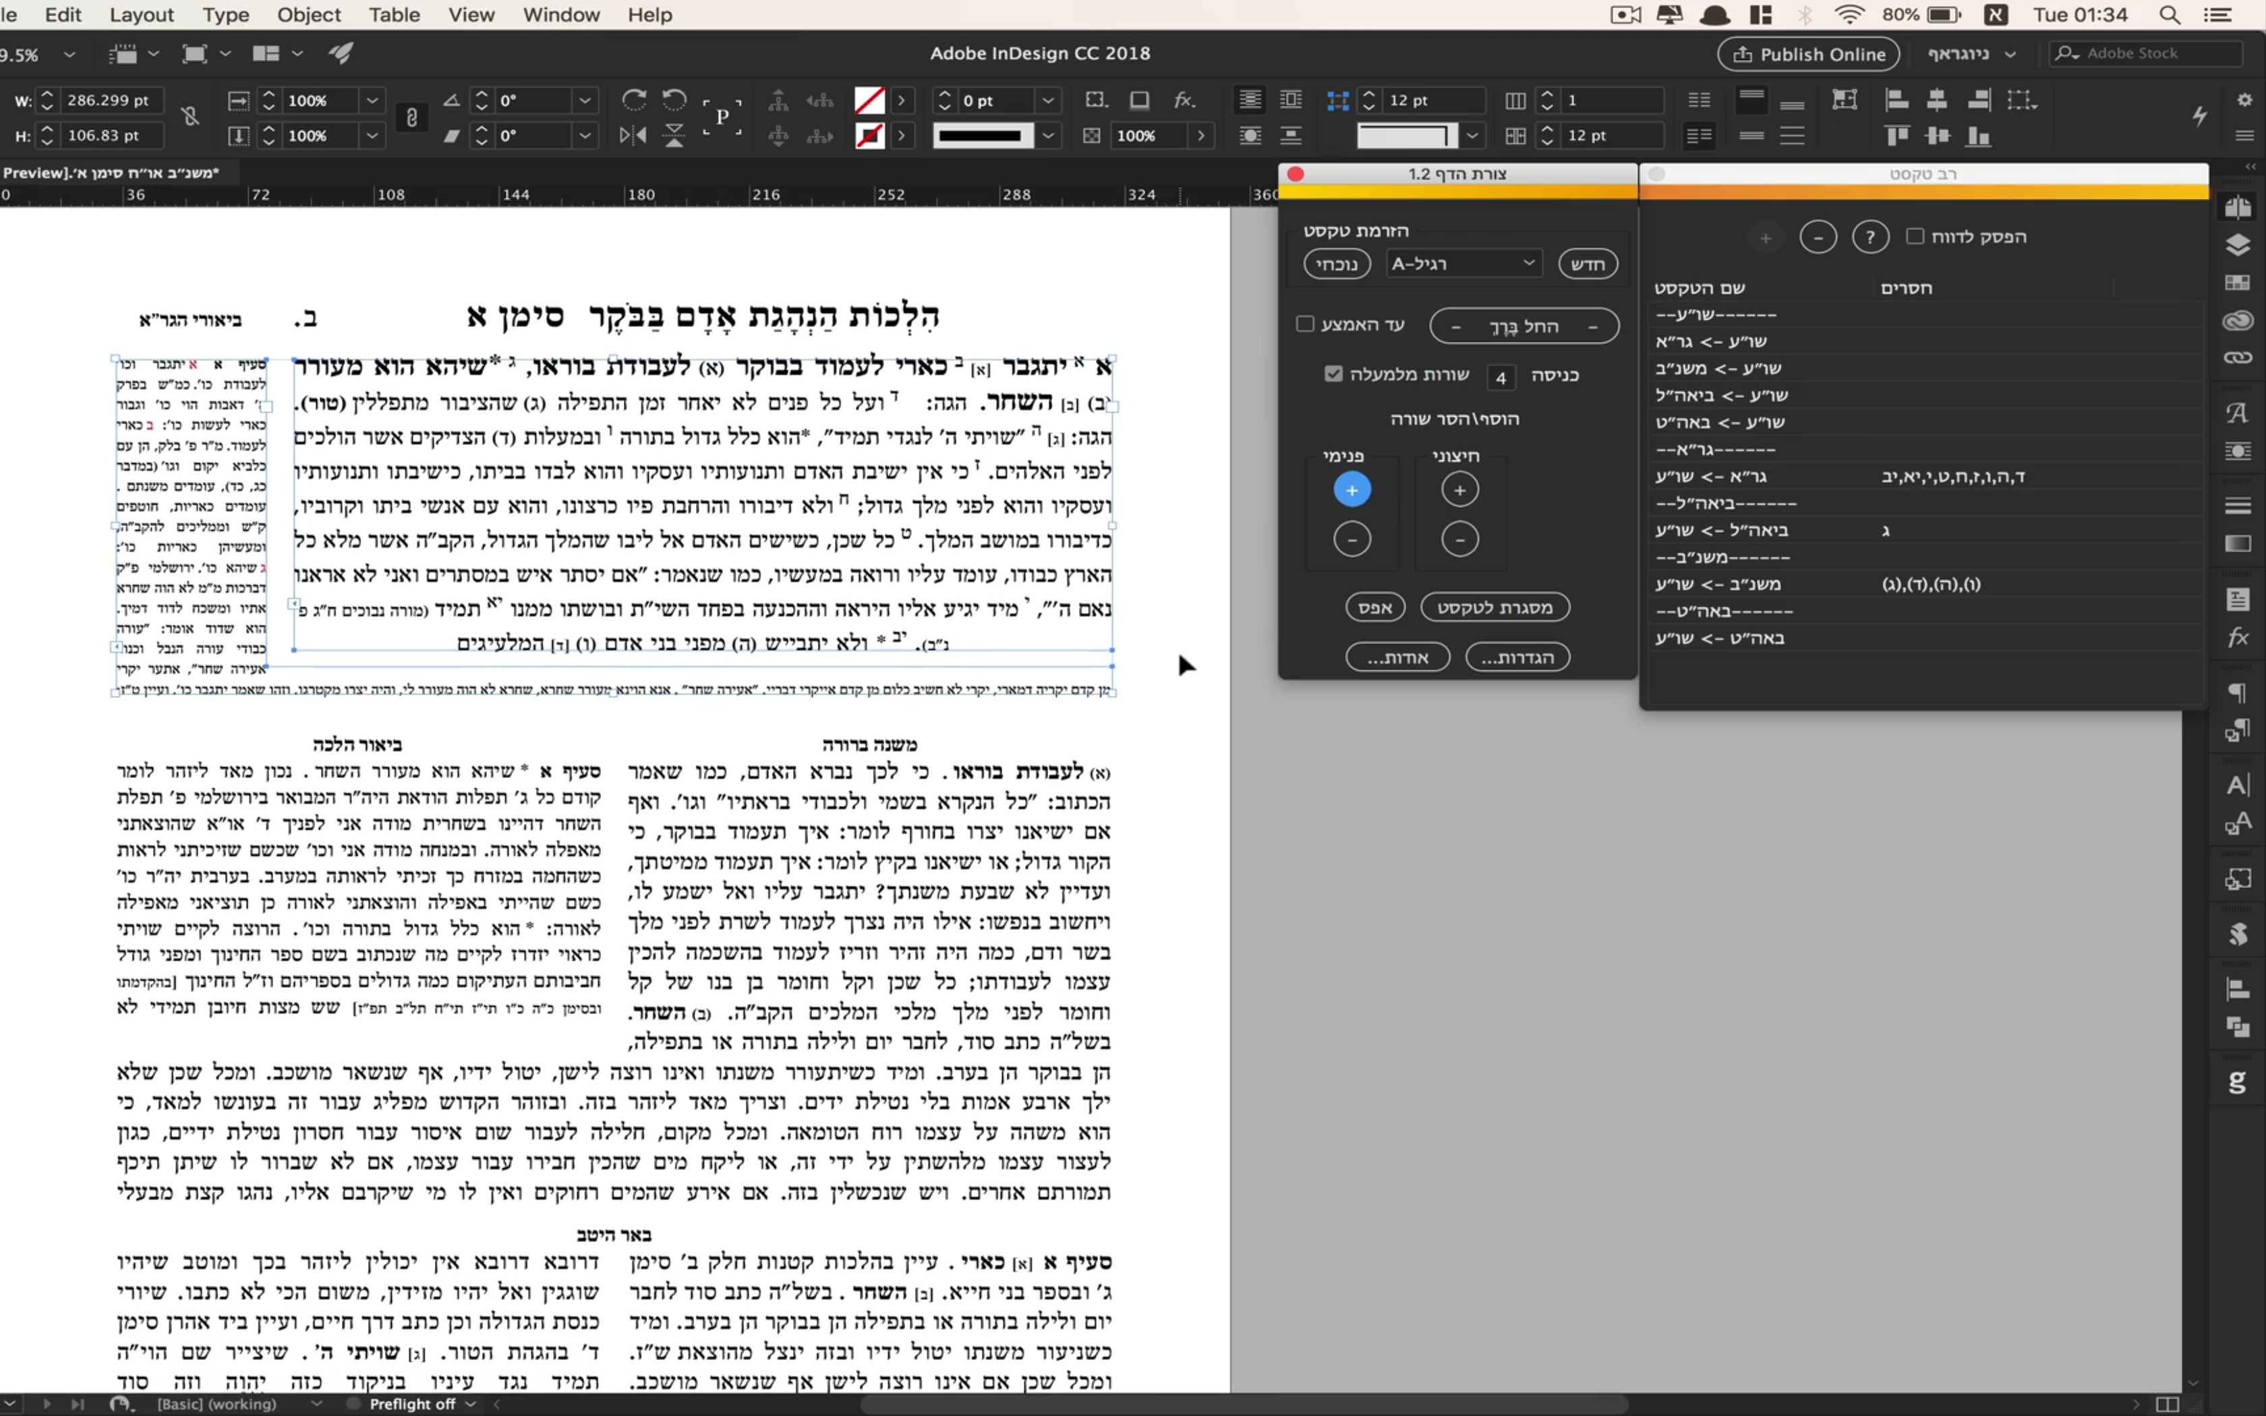Click macOS Spotlight search icon
Viewport: 2266px width, 1416px height.
(2170, 15)
